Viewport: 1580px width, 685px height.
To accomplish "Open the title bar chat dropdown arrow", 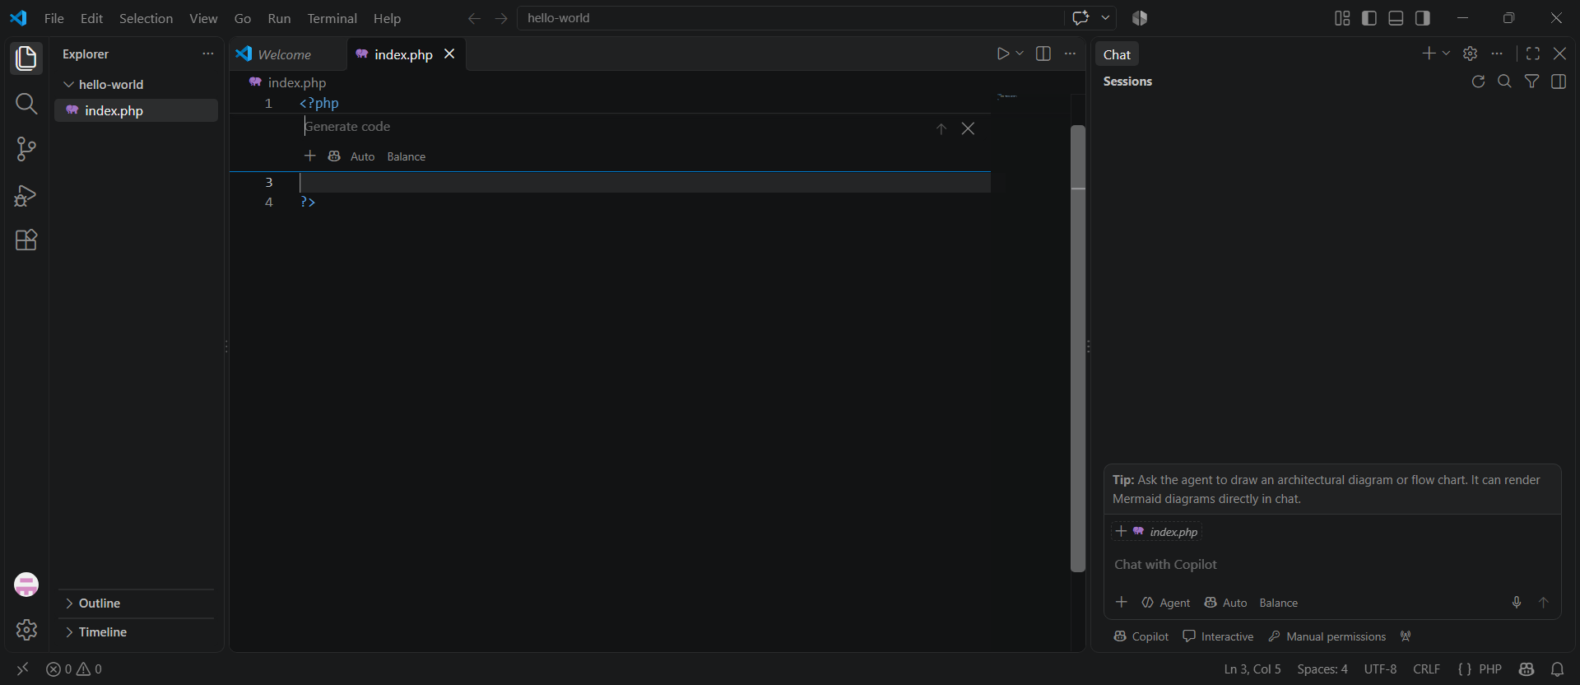I will tap(1105, 18).
